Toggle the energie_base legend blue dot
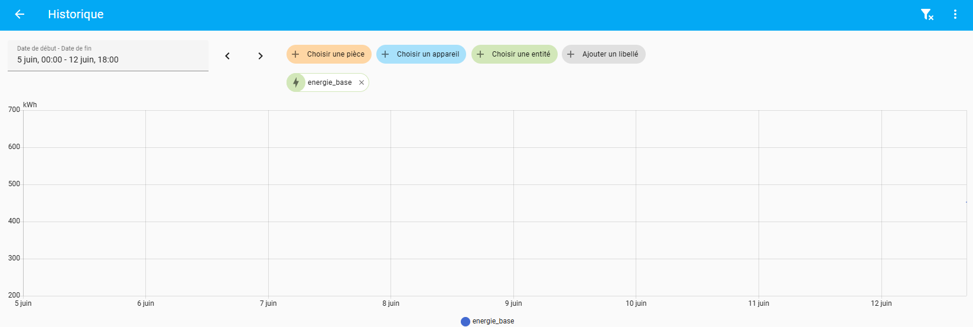The height and width of the screenshot is (327, 973). [x=466, y=321]
